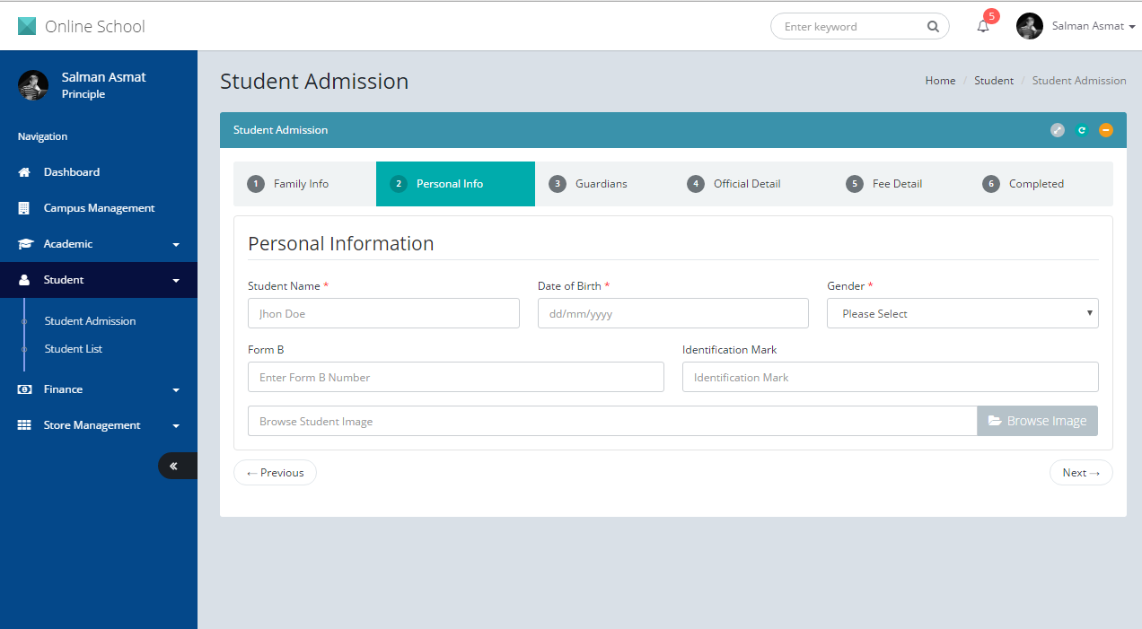Collapse sidebar with double chevron button
The height and width of the screenshot is (629, 1142).
click(174, 466)
